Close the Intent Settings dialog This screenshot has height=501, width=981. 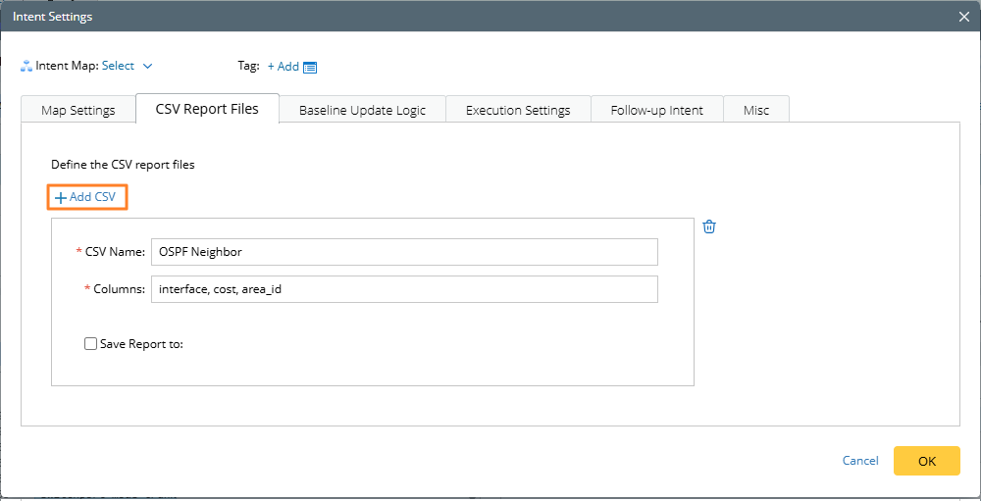point(964,16)
